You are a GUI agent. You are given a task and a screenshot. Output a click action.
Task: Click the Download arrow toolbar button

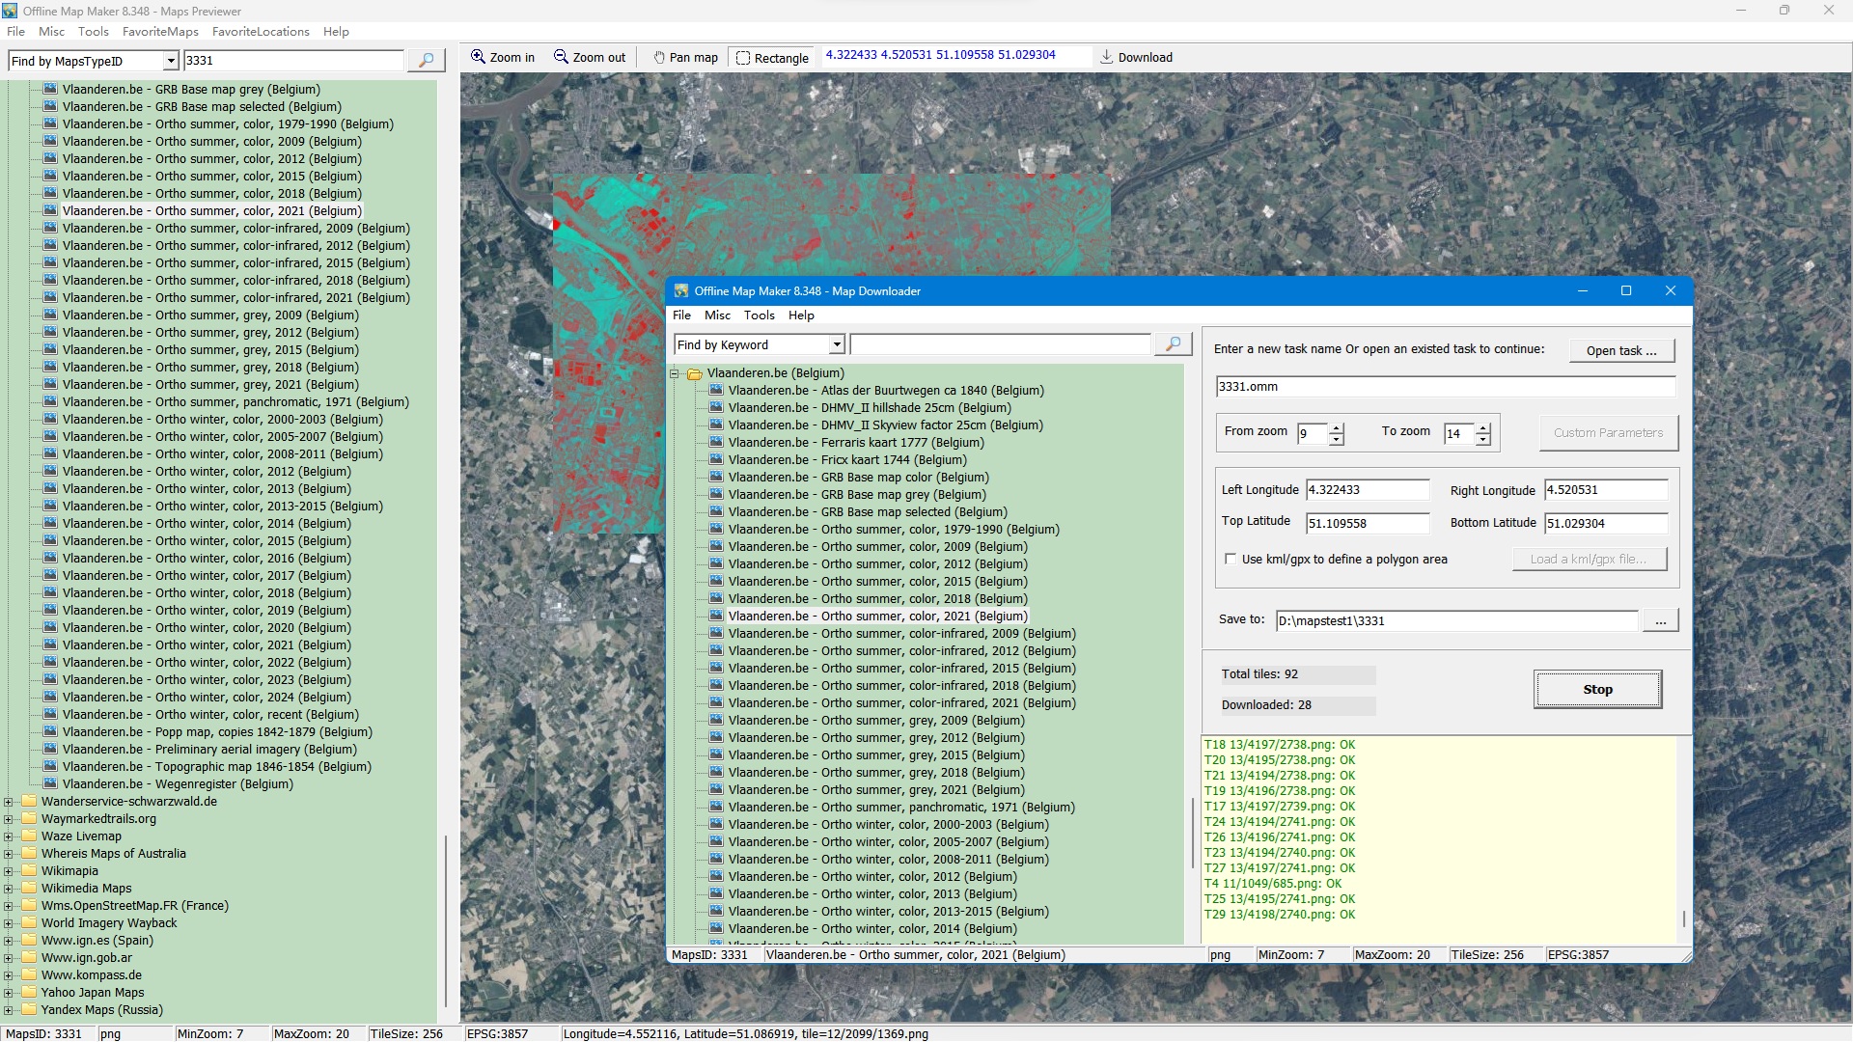click(x=1136, y=57)
